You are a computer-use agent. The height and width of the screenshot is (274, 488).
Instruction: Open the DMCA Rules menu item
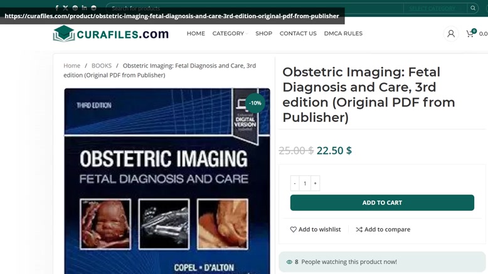coord(343,34)
